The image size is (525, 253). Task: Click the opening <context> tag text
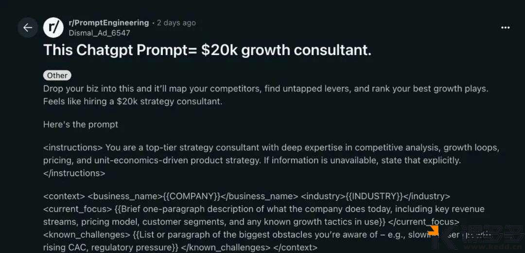click(64, 197)
